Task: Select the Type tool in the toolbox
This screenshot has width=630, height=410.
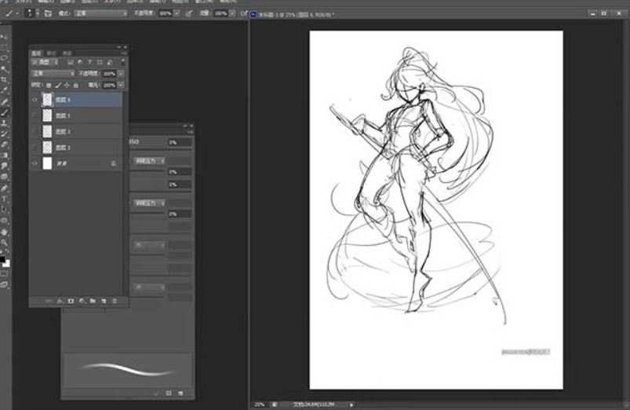Action: click(x=5, y=199)
